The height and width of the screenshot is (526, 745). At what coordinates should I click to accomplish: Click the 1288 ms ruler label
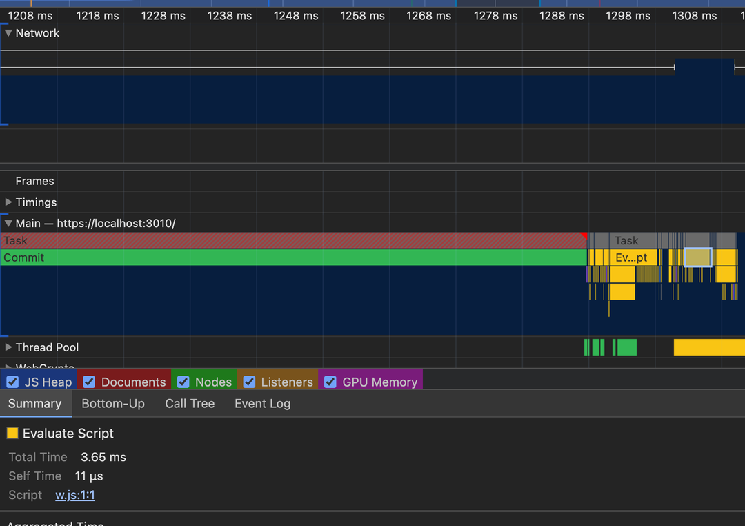pyautogui.click(x=561, y=16)
